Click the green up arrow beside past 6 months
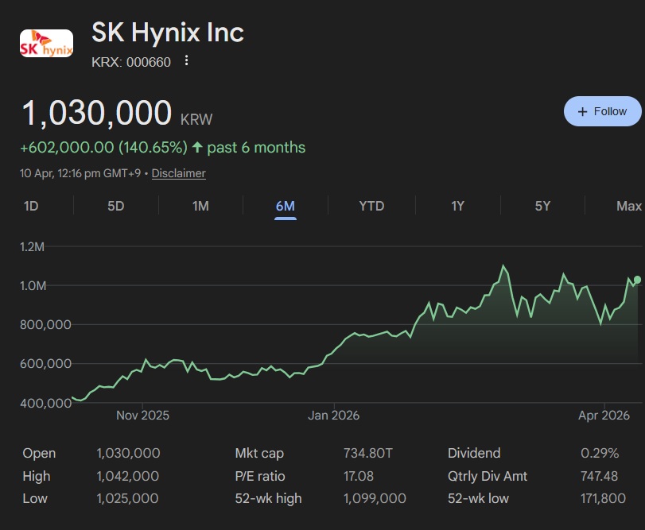Viewport: 645px width, 530px height. (197, 147)
